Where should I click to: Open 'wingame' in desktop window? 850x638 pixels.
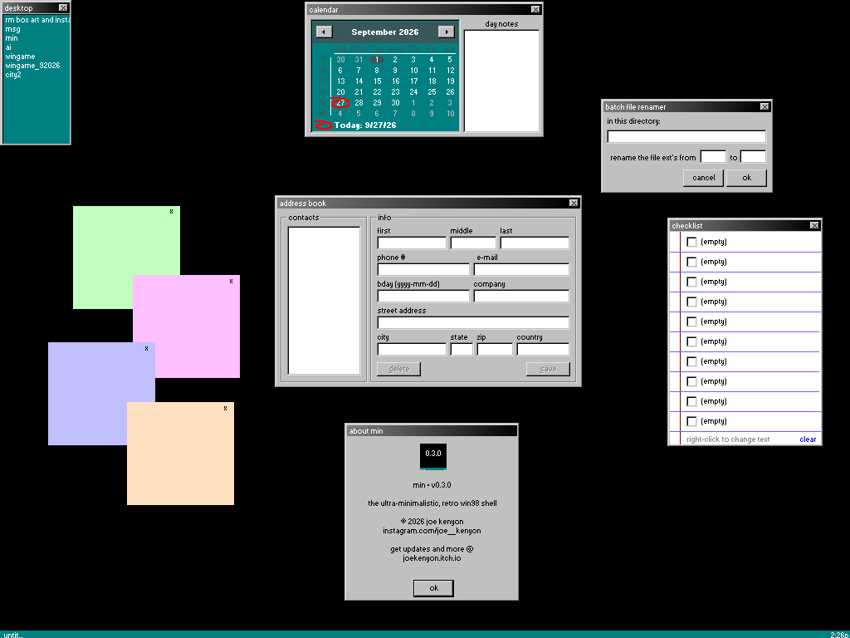[20, 56]
